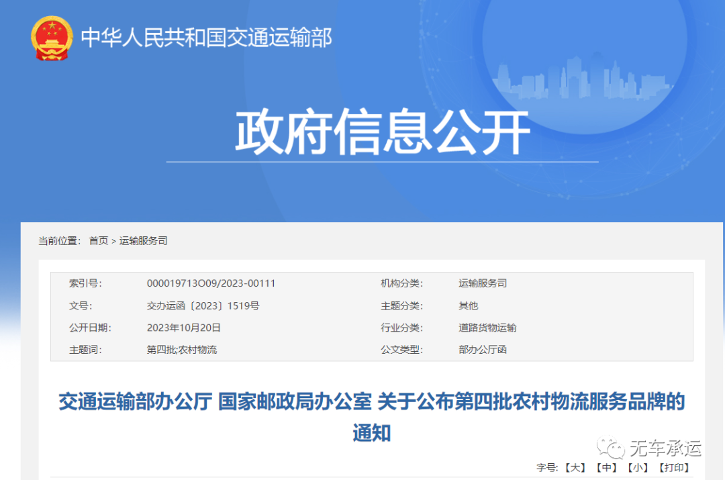The width and height of the screenshot is (725, 480).
Task: Click the national emblem logo
Action: point(52,38)
